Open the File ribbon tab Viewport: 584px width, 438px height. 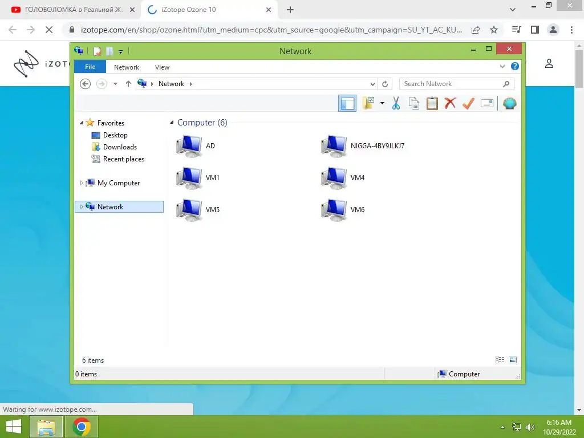(x=90, y=67)
